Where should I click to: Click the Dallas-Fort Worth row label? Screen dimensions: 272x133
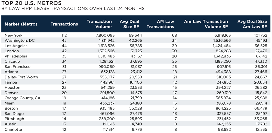(21, 77)
